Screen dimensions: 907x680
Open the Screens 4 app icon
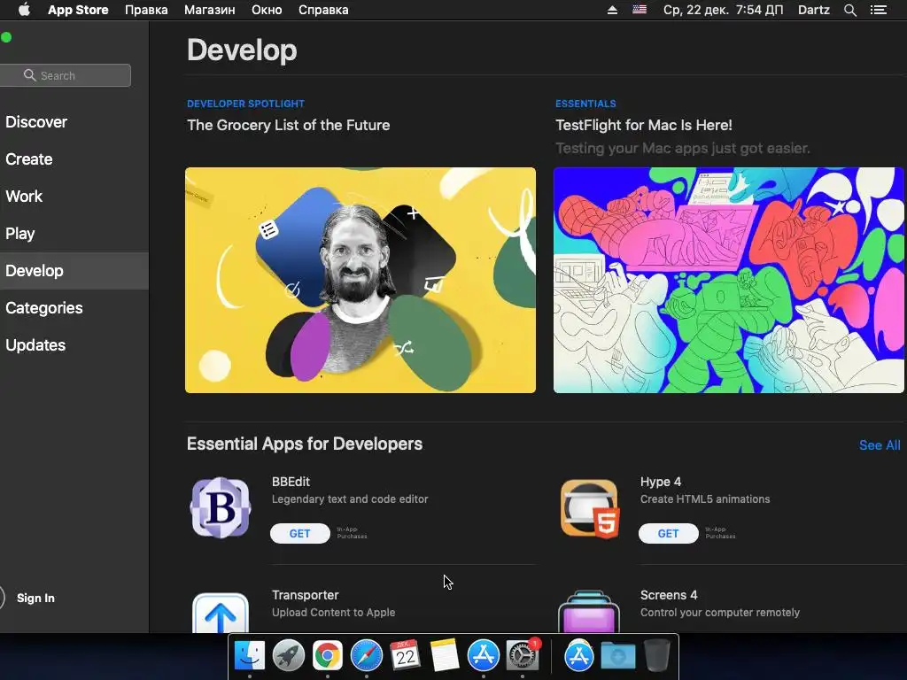[589, 611]
